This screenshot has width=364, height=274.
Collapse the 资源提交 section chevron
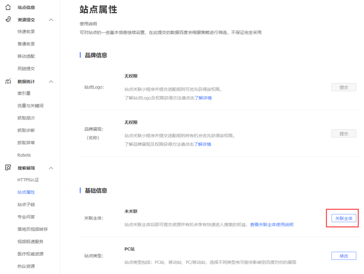[x=51, y=20]
